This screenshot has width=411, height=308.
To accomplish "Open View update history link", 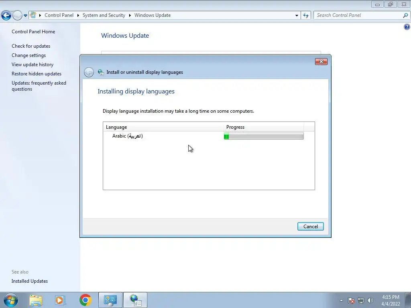I will [33, 65].
